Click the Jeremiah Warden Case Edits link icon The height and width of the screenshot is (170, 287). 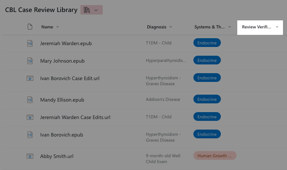click(30, 117)
